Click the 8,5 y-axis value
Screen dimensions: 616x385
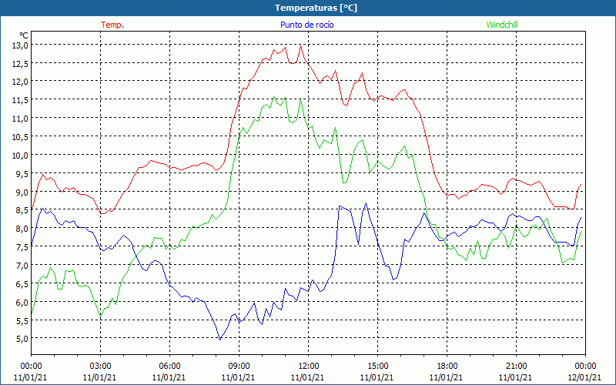point(22,209)
